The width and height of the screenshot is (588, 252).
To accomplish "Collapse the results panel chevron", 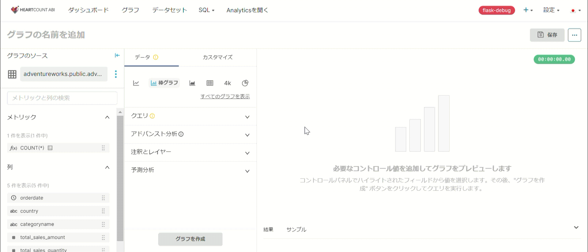I will pyautogui.click(x=576, y=227).
